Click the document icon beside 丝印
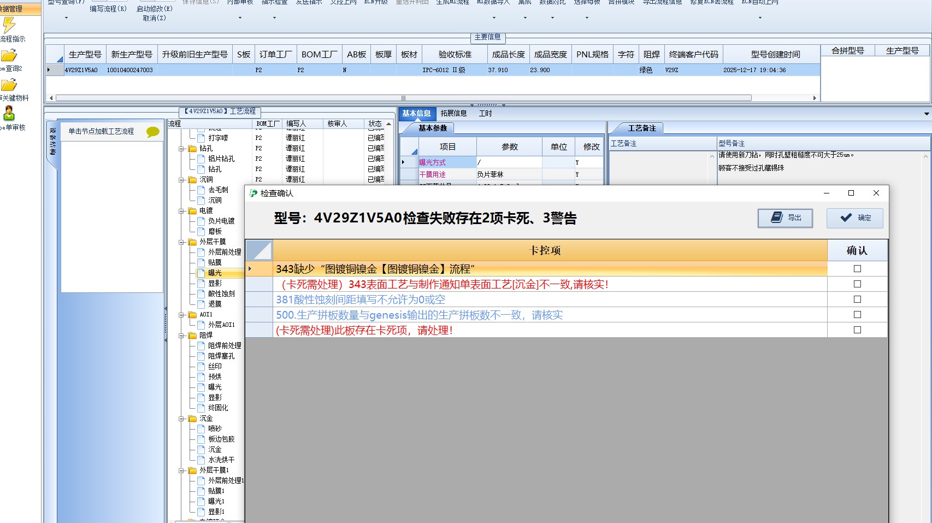The width and height of the screenshot is (932, 523). click(201, 366)
